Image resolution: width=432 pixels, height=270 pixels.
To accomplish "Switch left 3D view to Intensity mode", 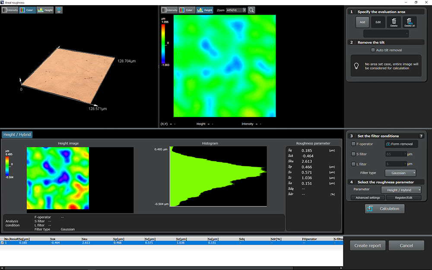I will pos(10,10).
